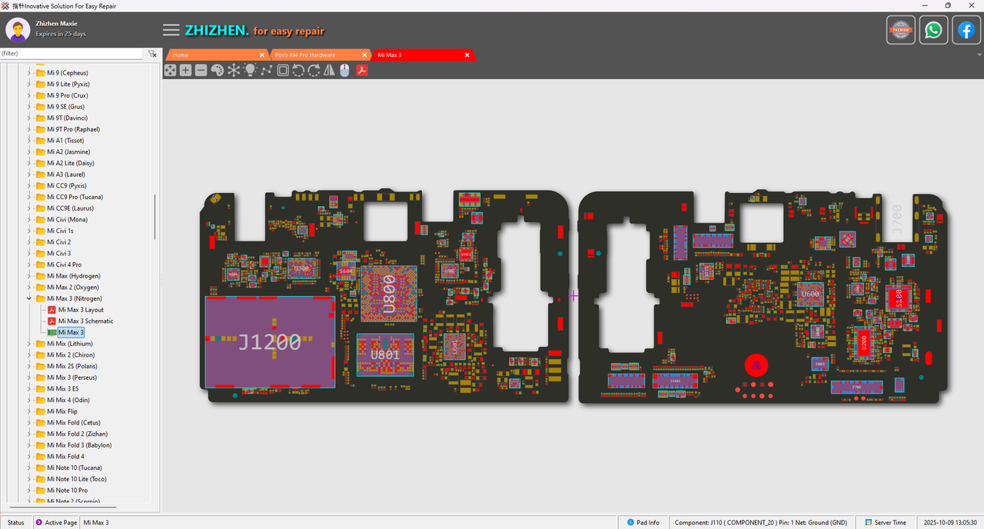Close the Poco M4 Pro Hardware tab

tap(364, 55)
